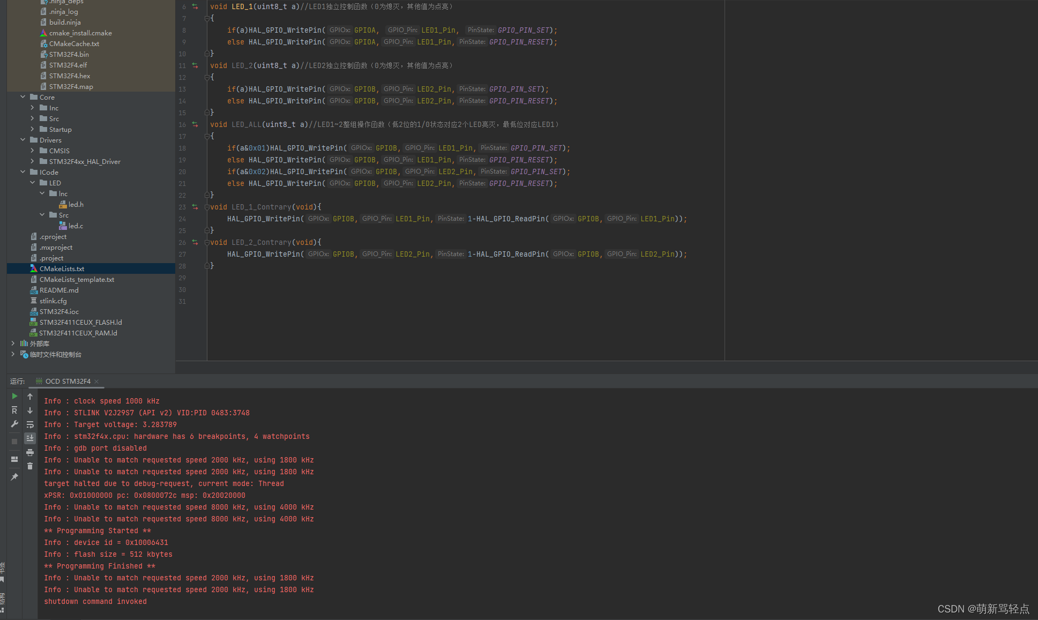
Task: Close the OCD STM32F4 run tab
Action: click(x=96, y=382)
